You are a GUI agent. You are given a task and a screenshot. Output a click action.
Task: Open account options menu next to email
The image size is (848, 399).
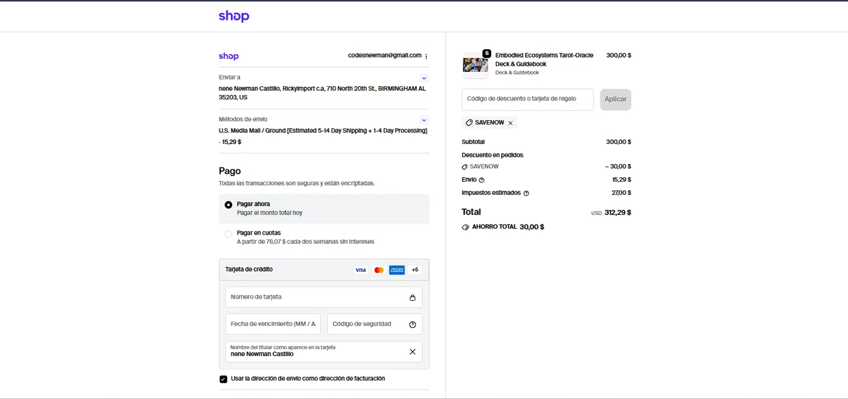point(426,56)
